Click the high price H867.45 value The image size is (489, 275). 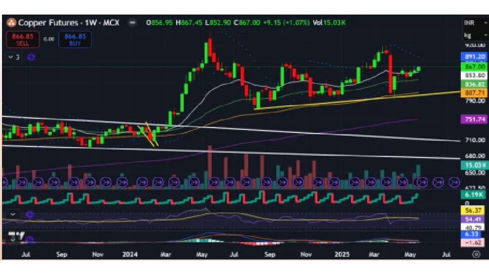pos(189,23)
